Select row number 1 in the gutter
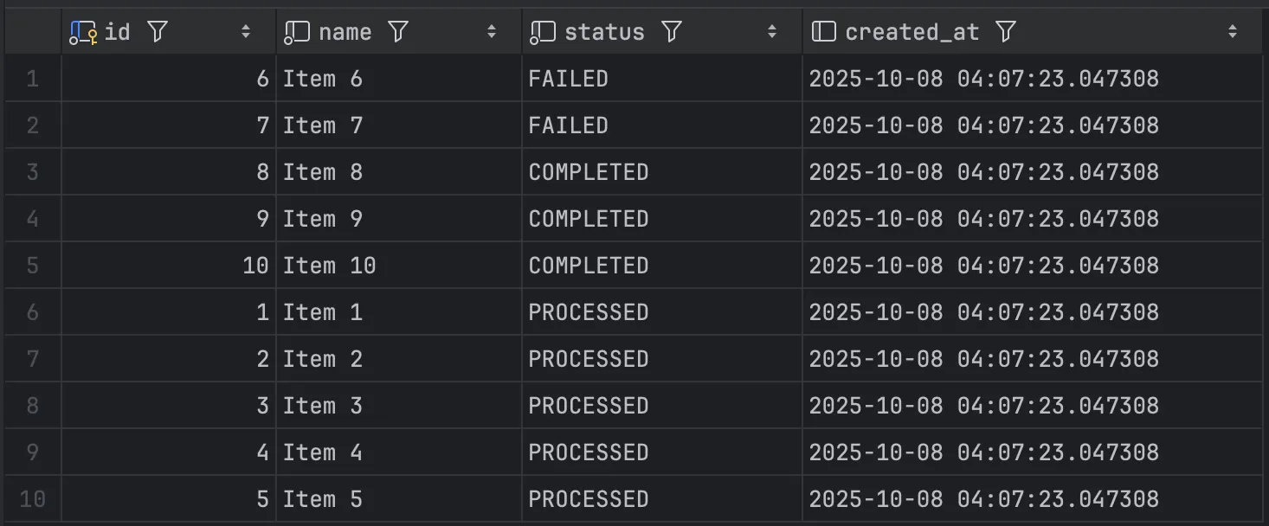This screenshot has height=526, width=1269. [32, 79]
